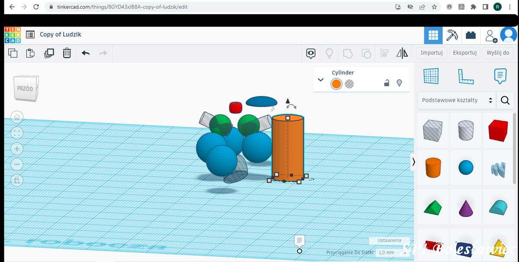
Task: Click the Cylinder shape name in inspector
Action: click(343, 73)
